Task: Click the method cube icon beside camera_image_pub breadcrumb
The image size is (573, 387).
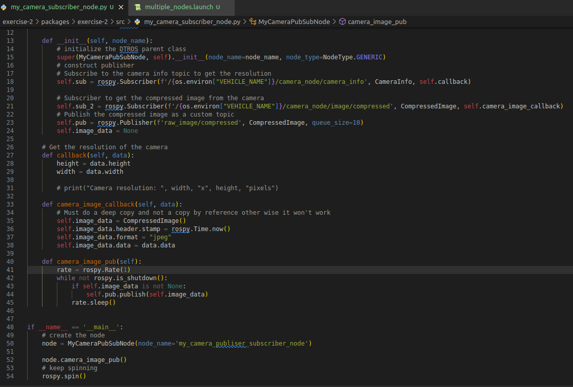Action: [x=343, y=22]
